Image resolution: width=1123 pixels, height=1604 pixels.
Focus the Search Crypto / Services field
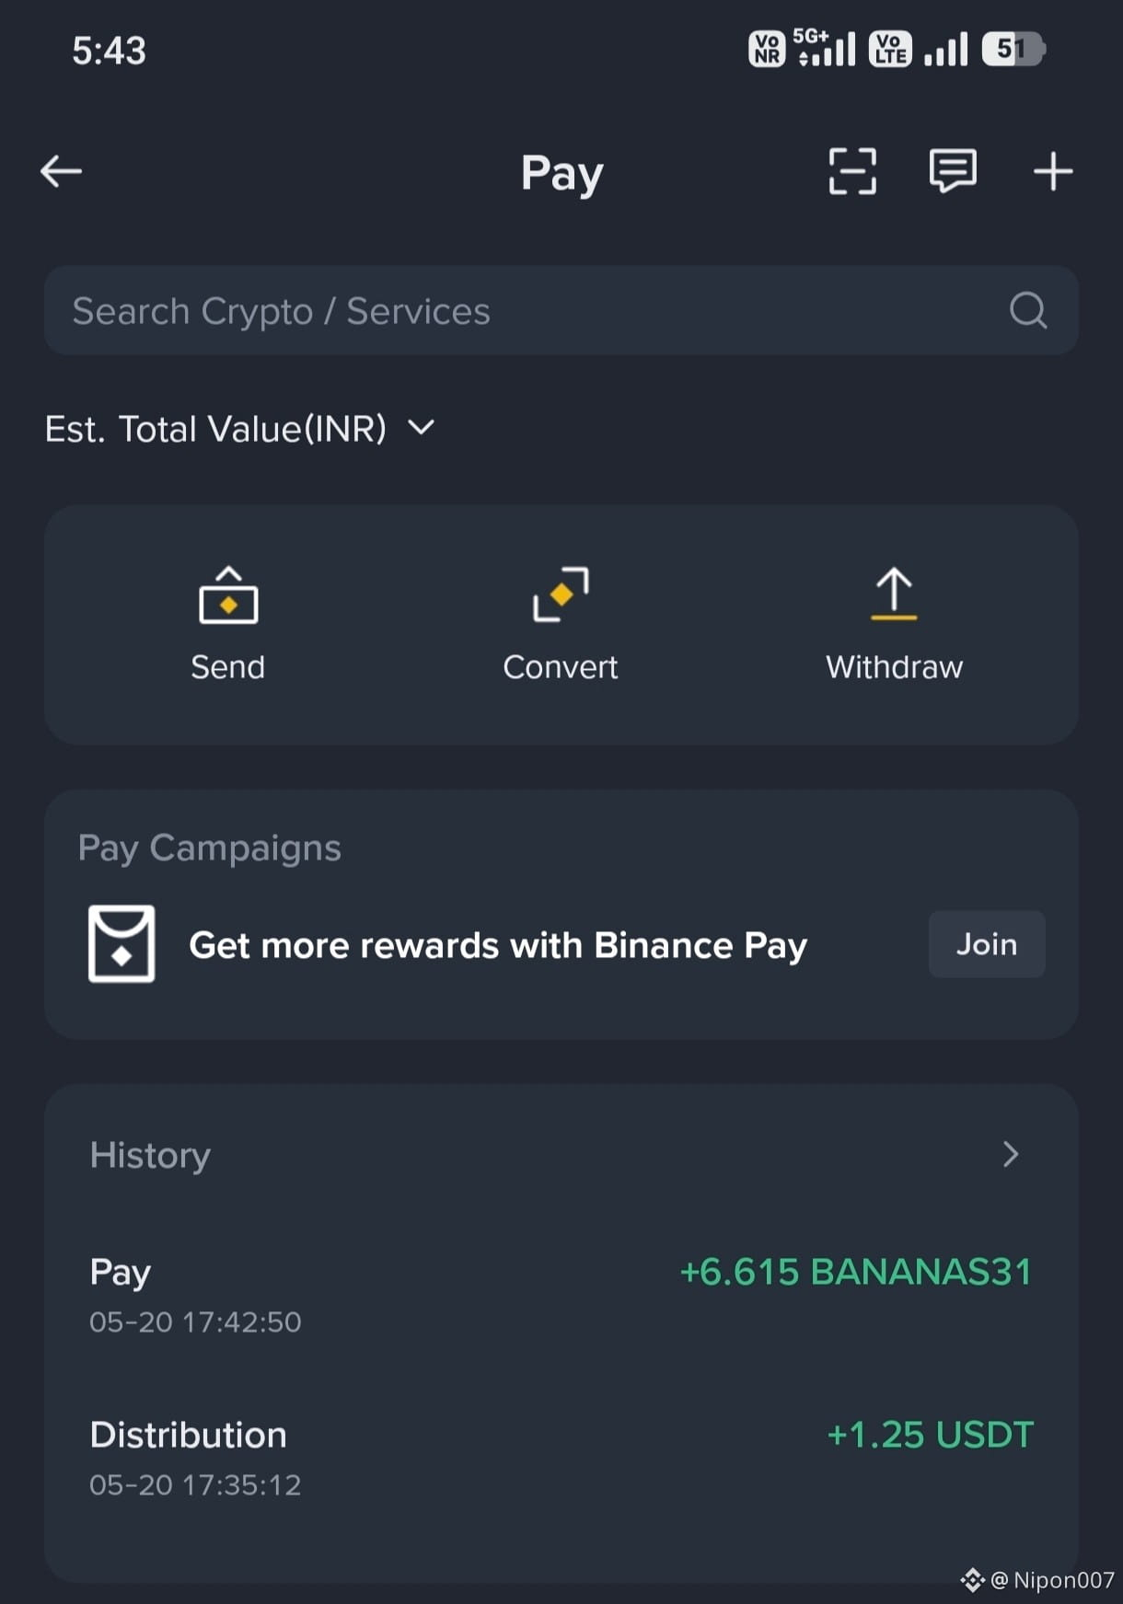561,310
